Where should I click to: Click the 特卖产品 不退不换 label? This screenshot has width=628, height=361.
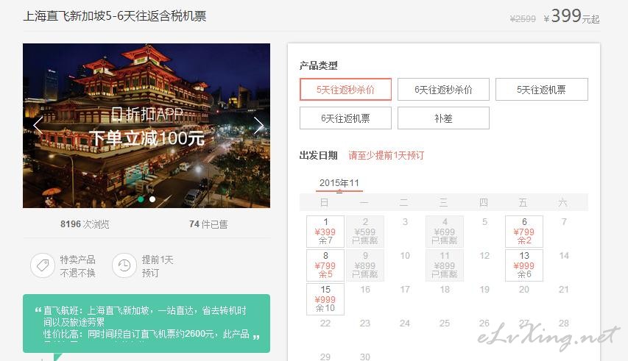tap(78, 266)
